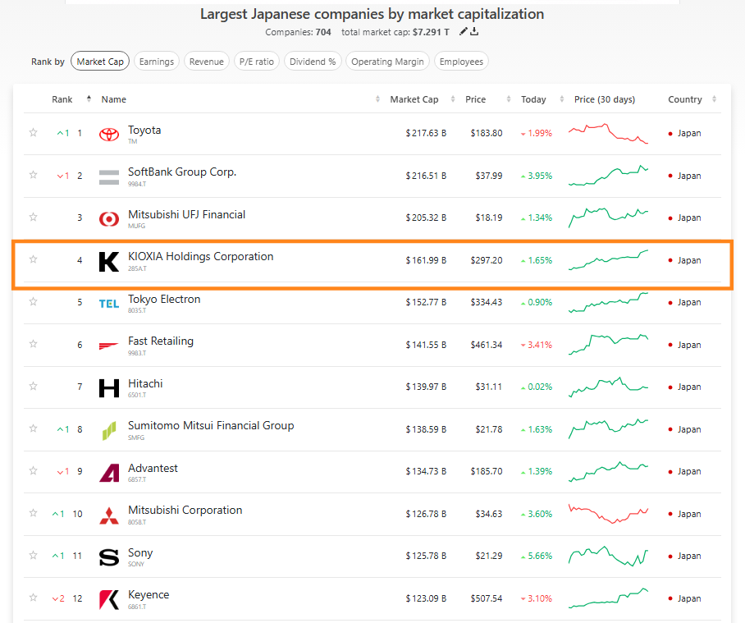Click Toyota's 30-day price sparkline chart
The width and height of the screenshot is (745, 623).
pyautogui.click(x=608, y=134)
